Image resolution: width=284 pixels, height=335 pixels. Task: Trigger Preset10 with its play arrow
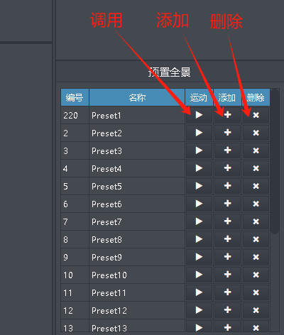click(199, 275)
